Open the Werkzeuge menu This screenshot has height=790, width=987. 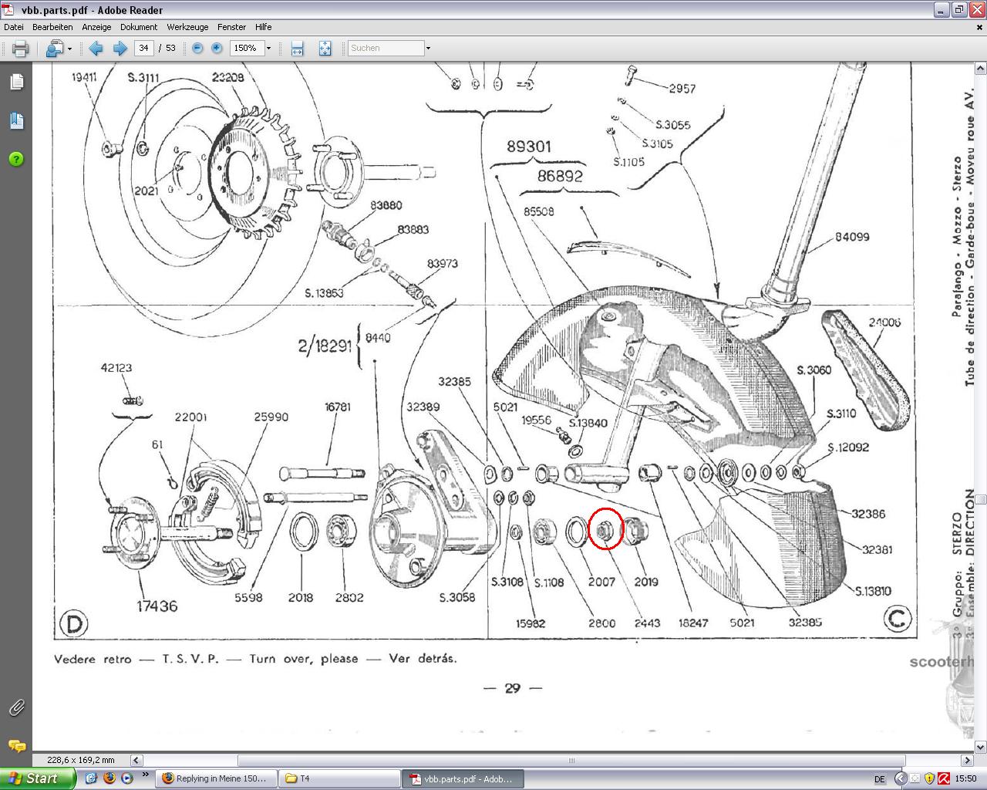click(187, 27)
